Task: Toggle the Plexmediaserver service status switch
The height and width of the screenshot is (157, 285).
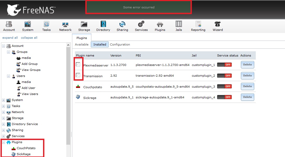Action: [224, 65]
